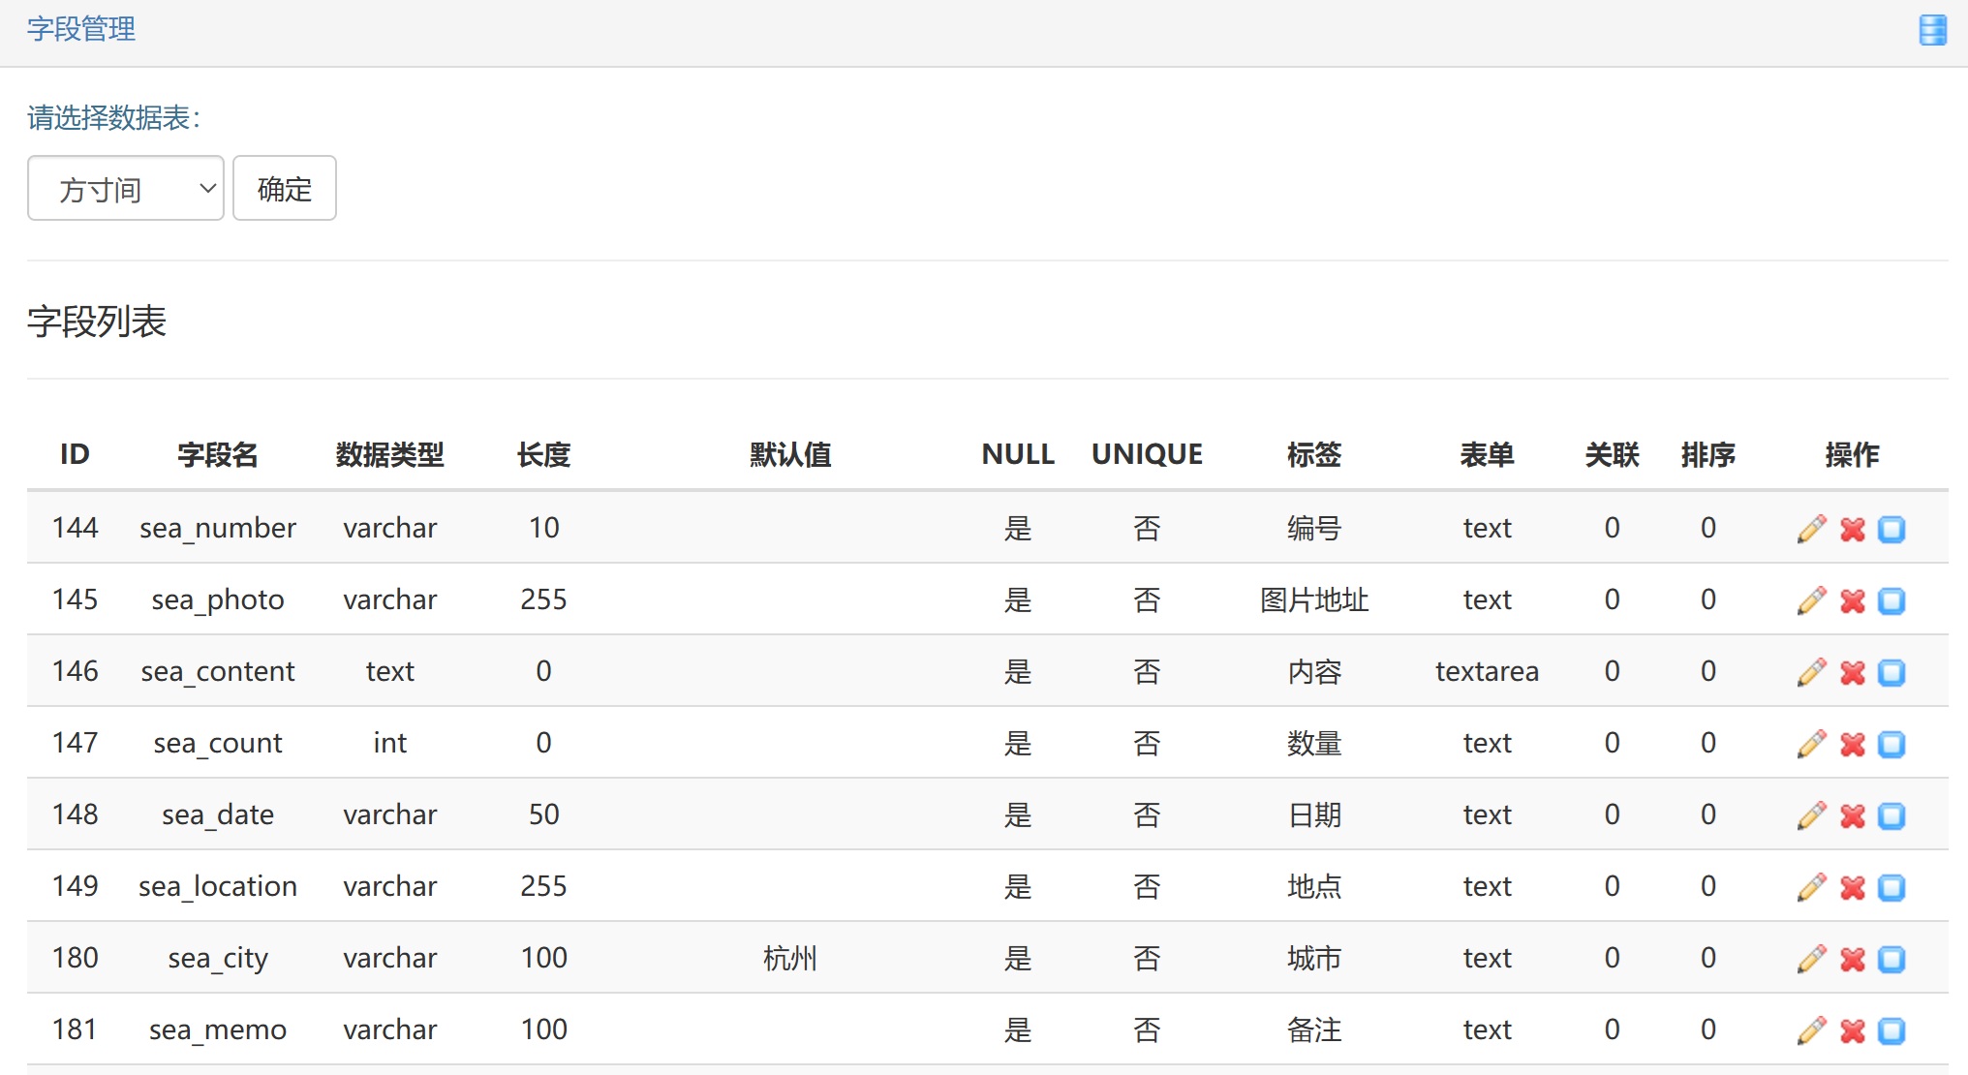Click blue square icon for sea_content row
Screen dimensions: 1968x1075
click(1891, 672)
